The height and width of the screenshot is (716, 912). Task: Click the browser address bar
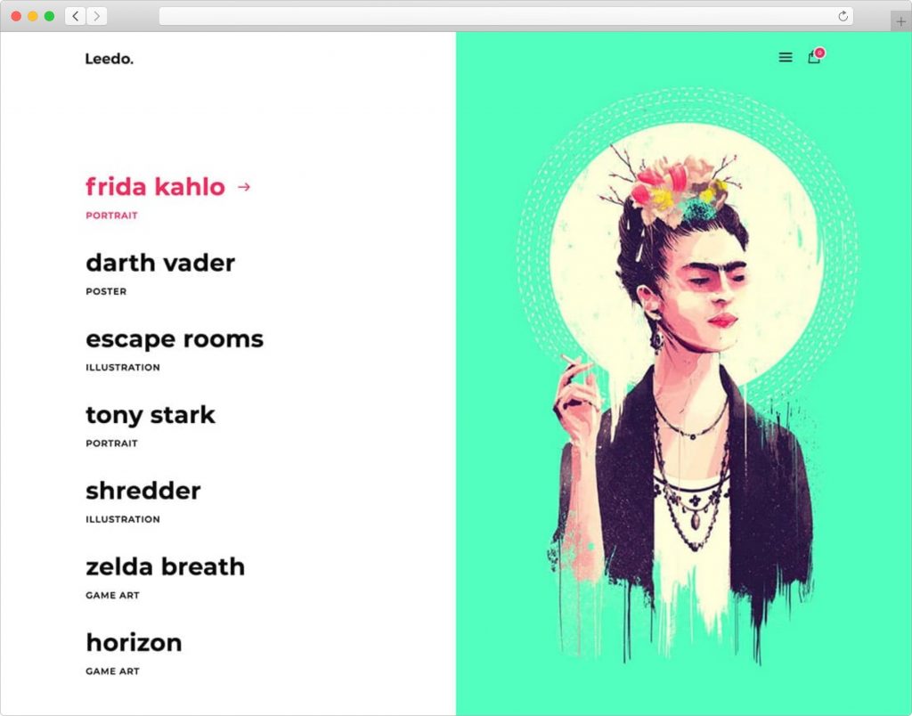click(x=506, y=16)
